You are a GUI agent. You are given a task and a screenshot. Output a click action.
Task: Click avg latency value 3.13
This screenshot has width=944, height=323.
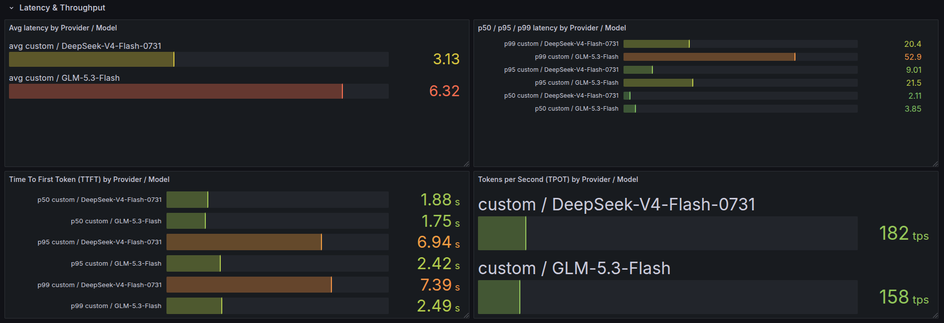[446, 59]
